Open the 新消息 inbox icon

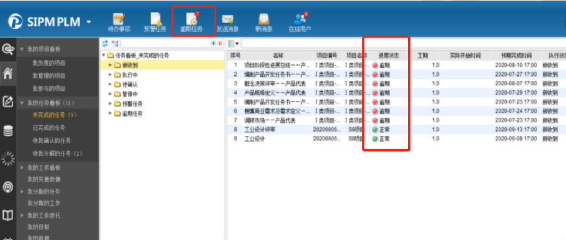[264, 23]
